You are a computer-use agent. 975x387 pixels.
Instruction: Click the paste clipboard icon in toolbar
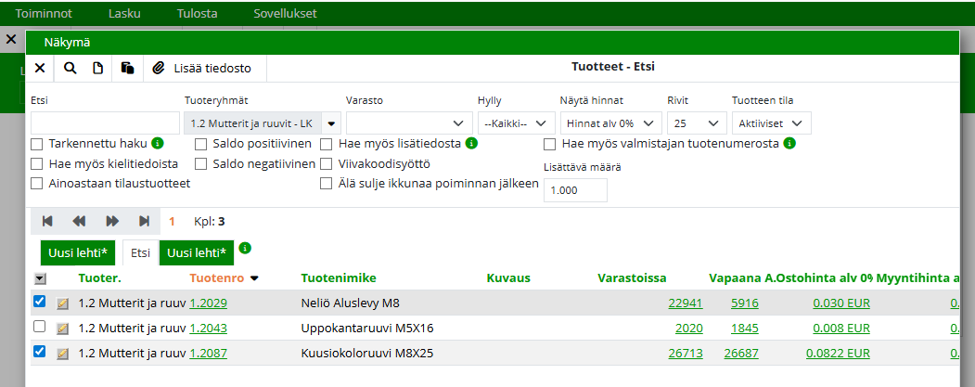tap(128, 68)
